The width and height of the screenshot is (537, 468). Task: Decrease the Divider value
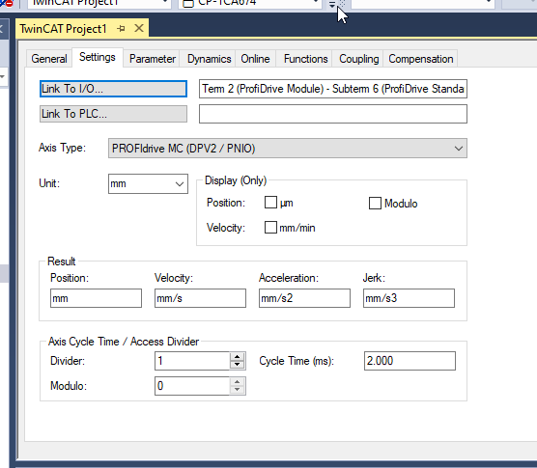[238, 365]
